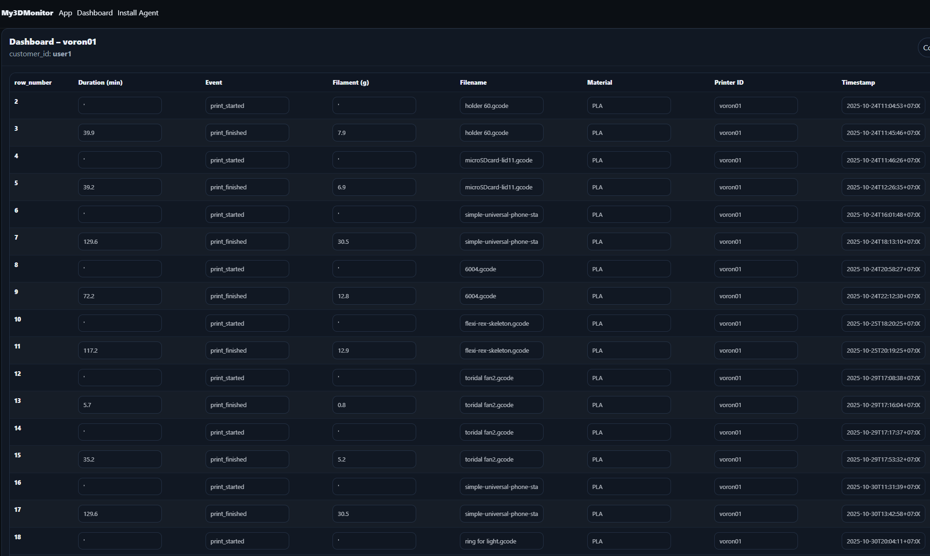The image size is (930, 556).
Task: Select the holder 60.gcode filename in row 2
Action: [501, 105]
